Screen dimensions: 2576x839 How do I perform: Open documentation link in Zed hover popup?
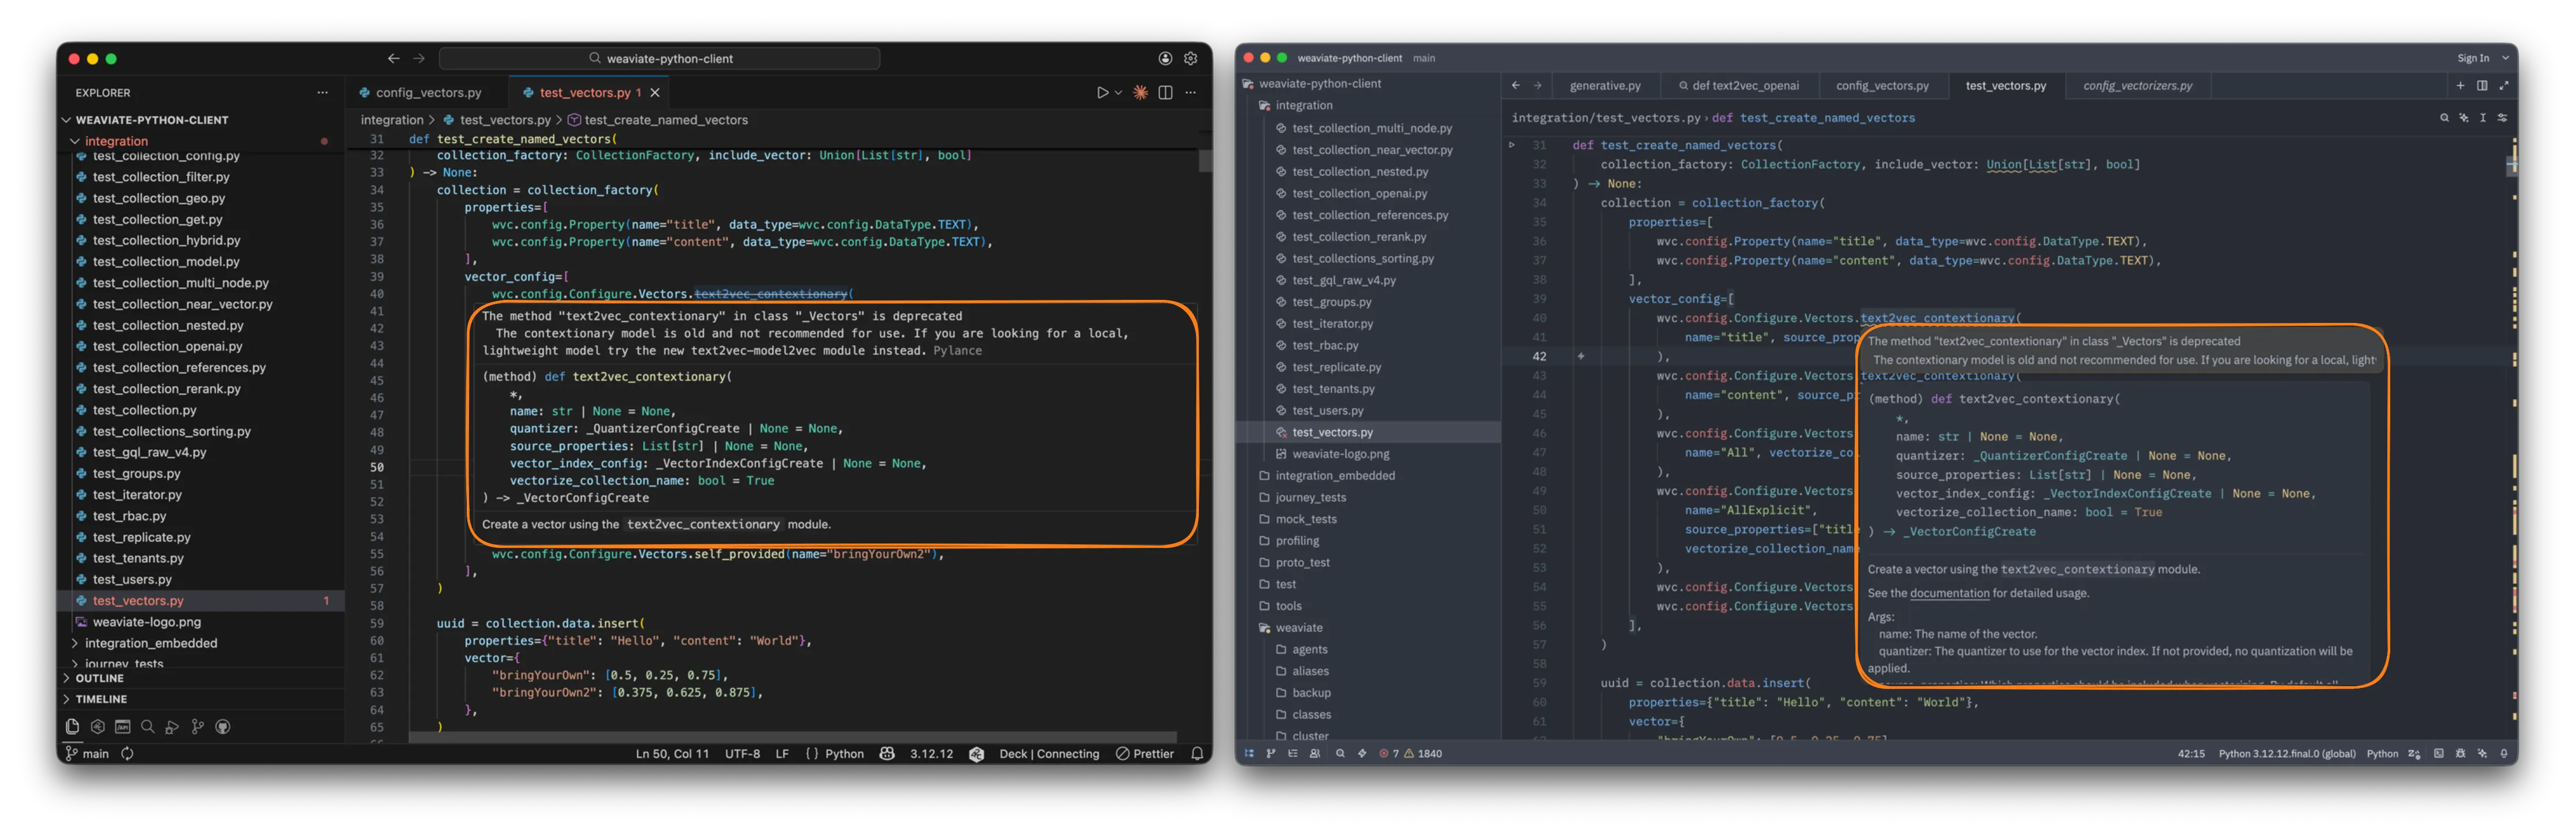(x=1949, y=593)
